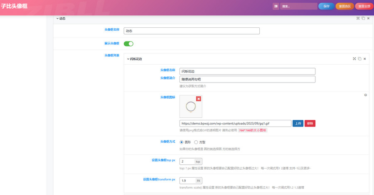Click the 展示头像框 label
Screen dimensions: 374x195
coord(112,43)
